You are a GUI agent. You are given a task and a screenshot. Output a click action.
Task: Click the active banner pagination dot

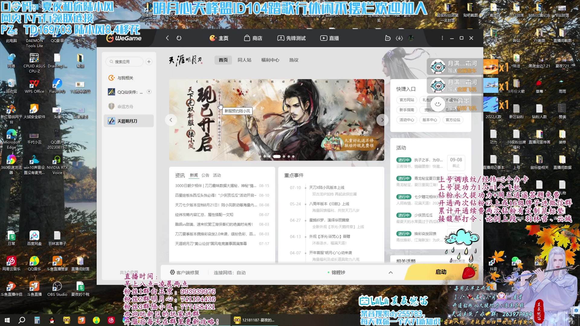click(277, 156)
